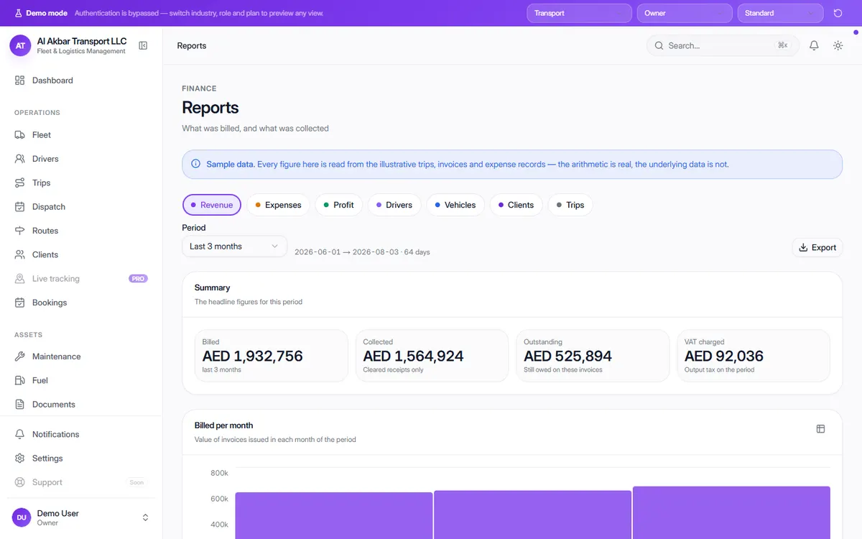Click the Reports breadcrumb in header
The image size is (862, 539).
192,46
